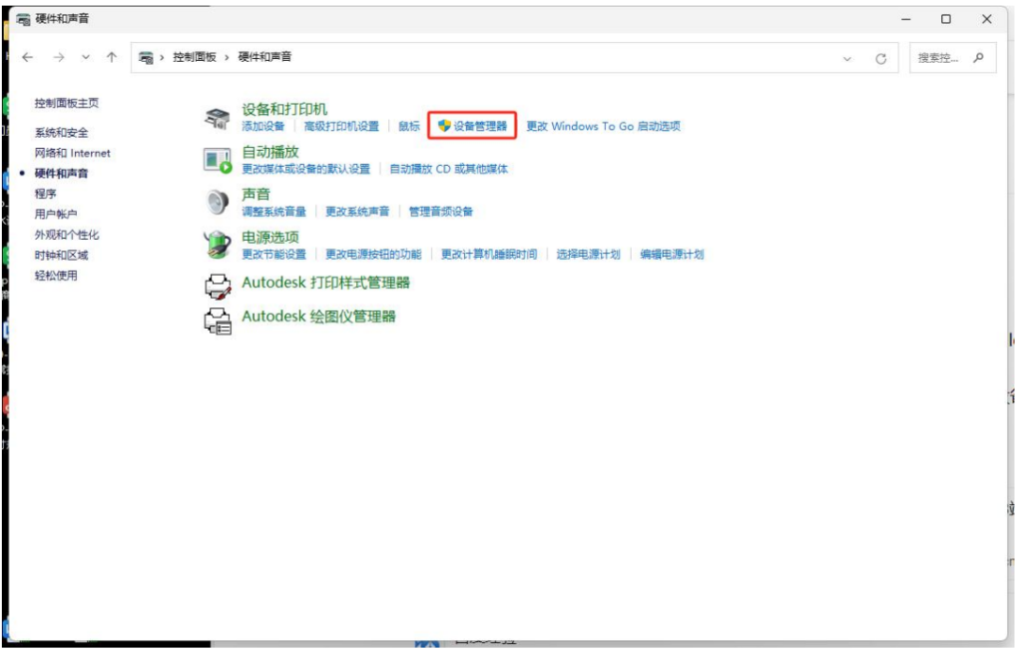Click the Sound speaker icon

217,203
